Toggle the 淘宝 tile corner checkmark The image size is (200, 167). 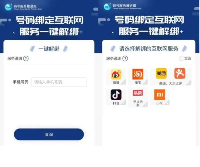[146, 82]
